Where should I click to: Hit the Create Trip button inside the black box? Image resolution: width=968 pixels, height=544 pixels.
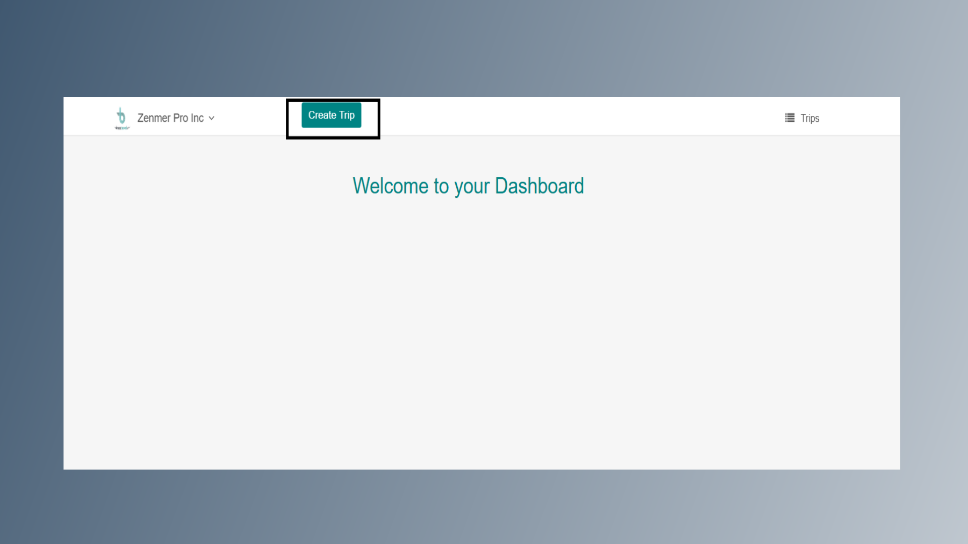point(331,115)
